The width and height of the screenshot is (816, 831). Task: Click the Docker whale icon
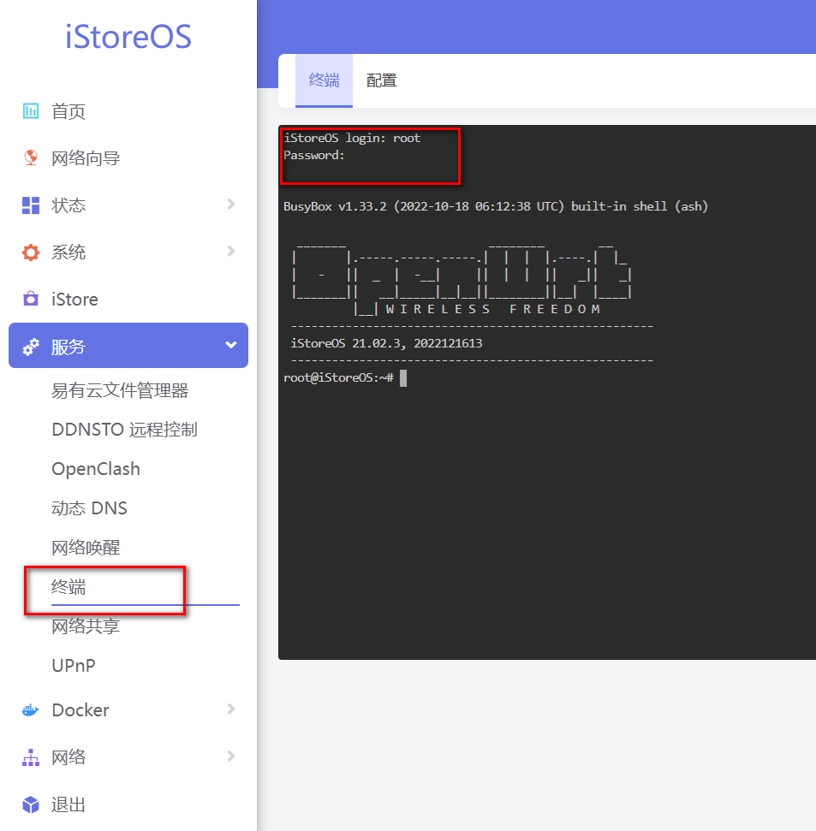coord(31,709)
